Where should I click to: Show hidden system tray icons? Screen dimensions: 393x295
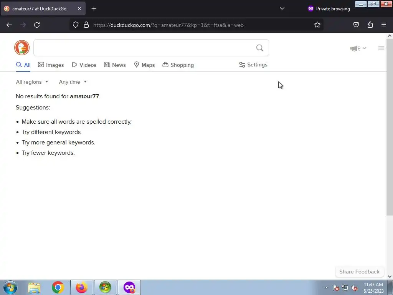click(x=326, y=288)
